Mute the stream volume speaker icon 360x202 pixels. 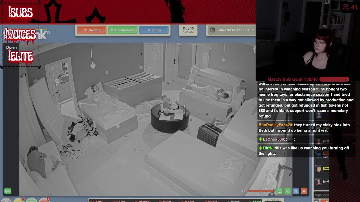click(243, 191)
